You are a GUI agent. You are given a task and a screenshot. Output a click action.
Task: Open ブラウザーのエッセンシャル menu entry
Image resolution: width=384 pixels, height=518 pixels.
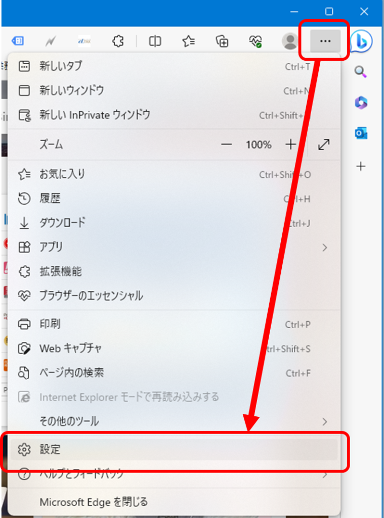click(174, 295)
